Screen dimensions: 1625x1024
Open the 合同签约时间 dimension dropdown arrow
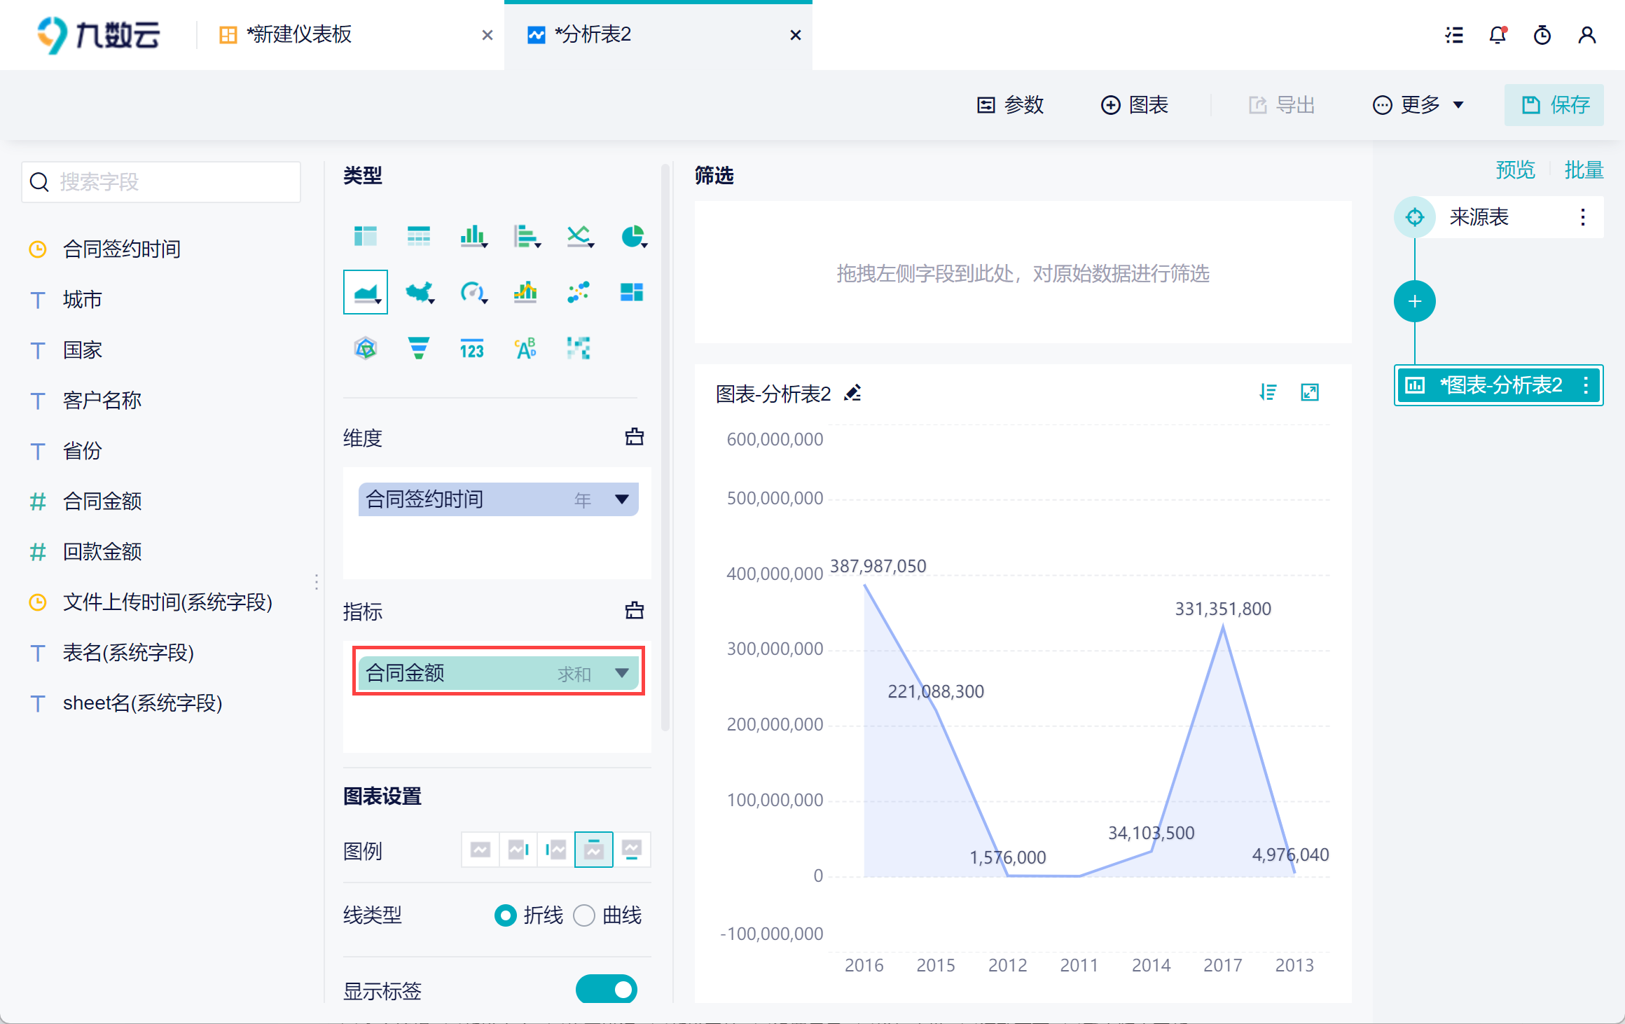point(621,499)
